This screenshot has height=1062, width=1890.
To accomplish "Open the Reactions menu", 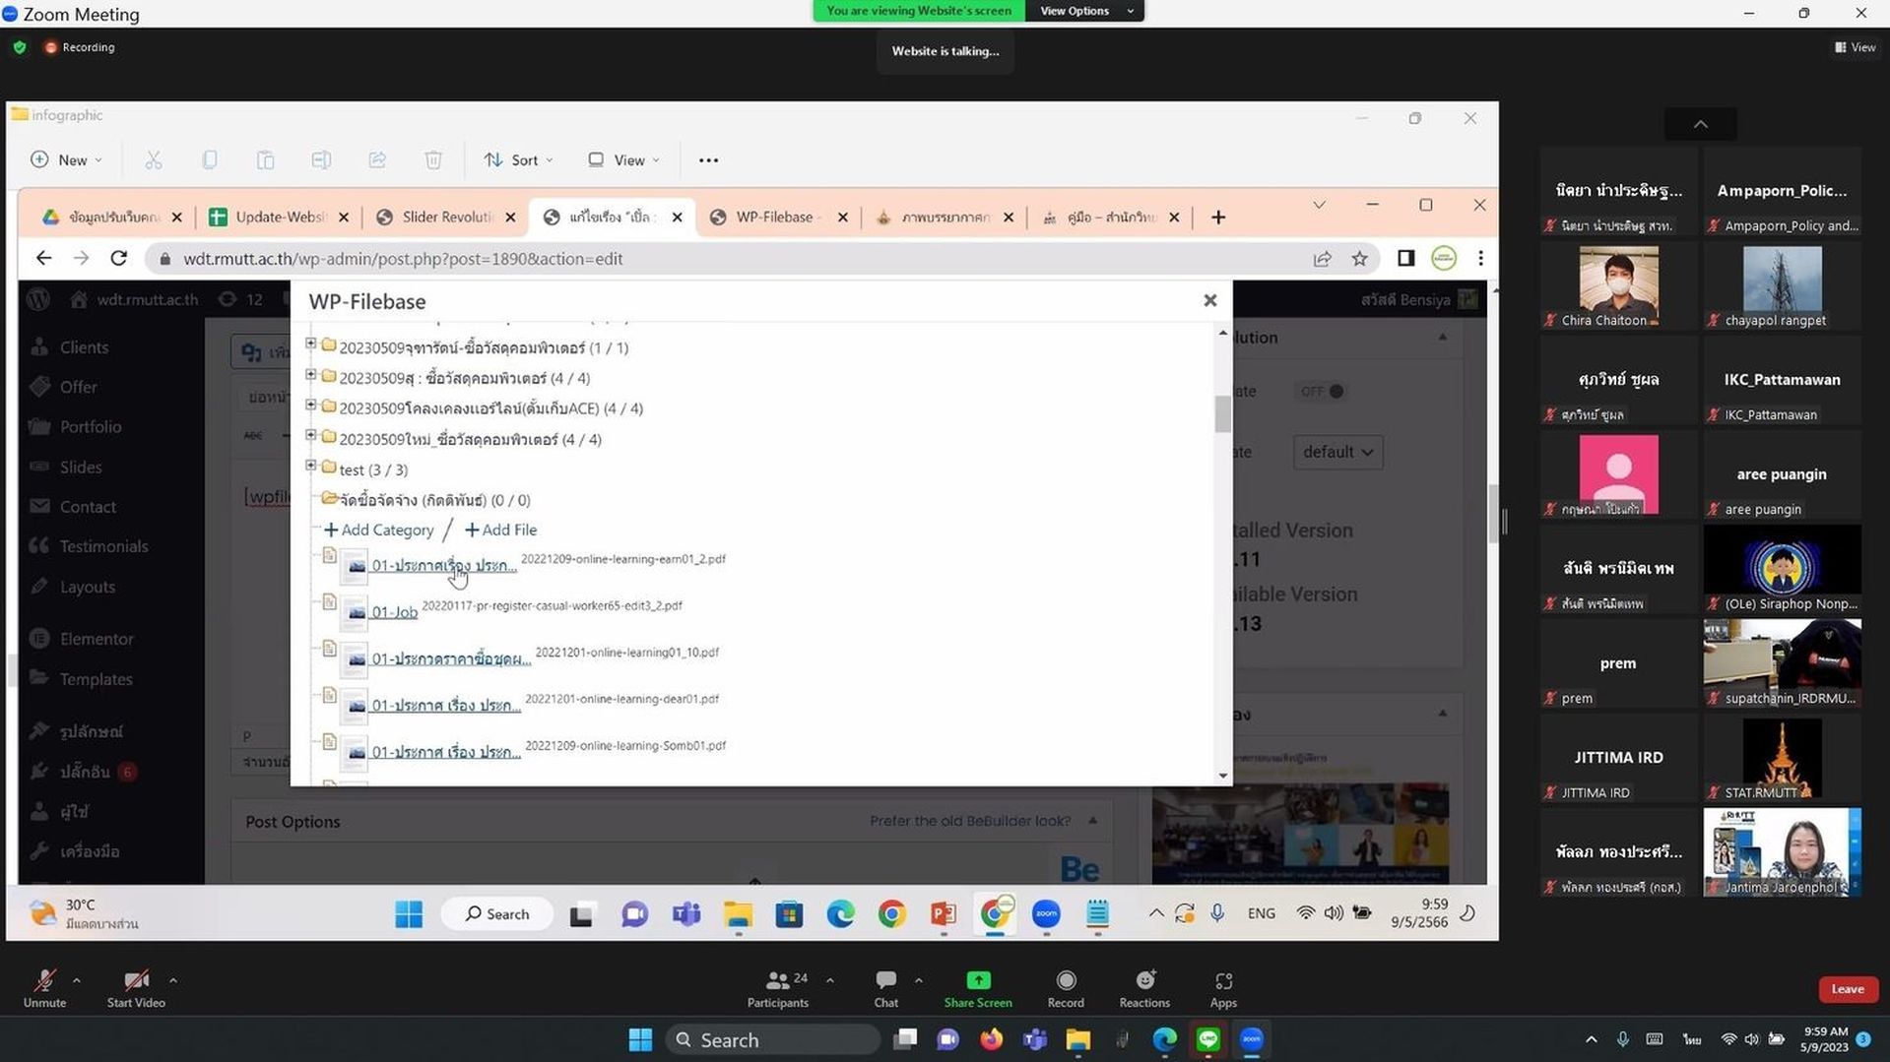I will [1144, 988].
